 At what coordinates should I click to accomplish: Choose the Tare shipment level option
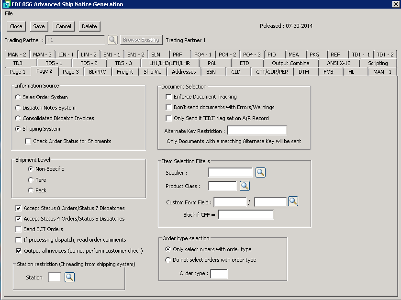coord(31,180)
